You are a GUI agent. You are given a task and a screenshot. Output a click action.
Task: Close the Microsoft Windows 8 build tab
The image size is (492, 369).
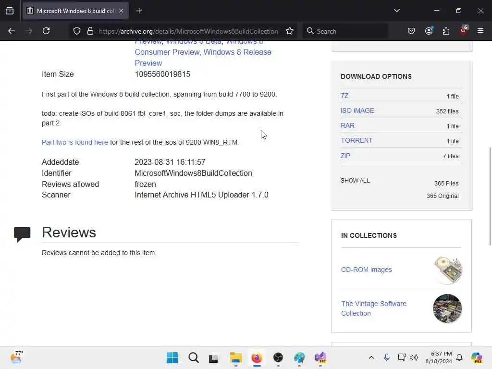tap(121, 11)
